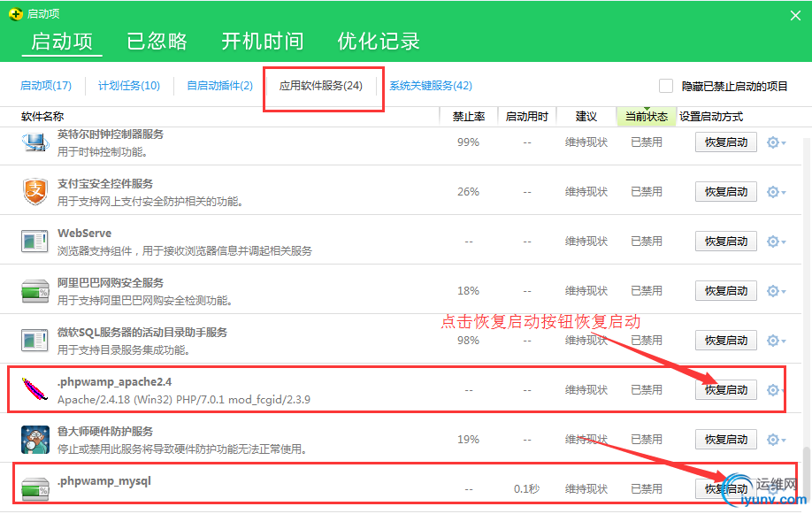Click the Apache/2.4.18 (Win32) description text
This screenshot has width=812, height=514.
tap(184, 400)
